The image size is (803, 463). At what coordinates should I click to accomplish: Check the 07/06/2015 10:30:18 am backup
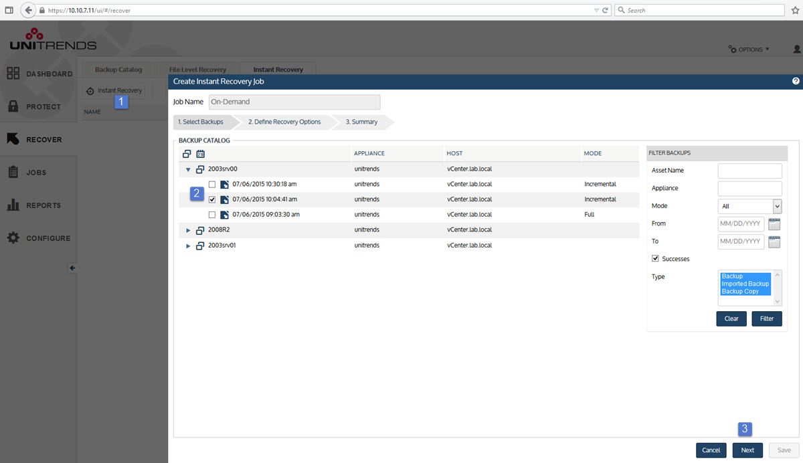pyautogui.click(x=212, y=184)
